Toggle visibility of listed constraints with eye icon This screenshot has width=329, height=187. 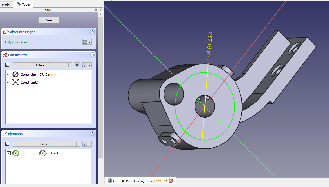77,65
